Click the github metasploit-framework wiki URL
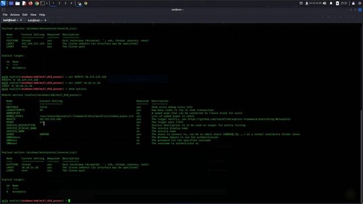Viewport: 363px width, 204px height. click(x=239, y=119)
